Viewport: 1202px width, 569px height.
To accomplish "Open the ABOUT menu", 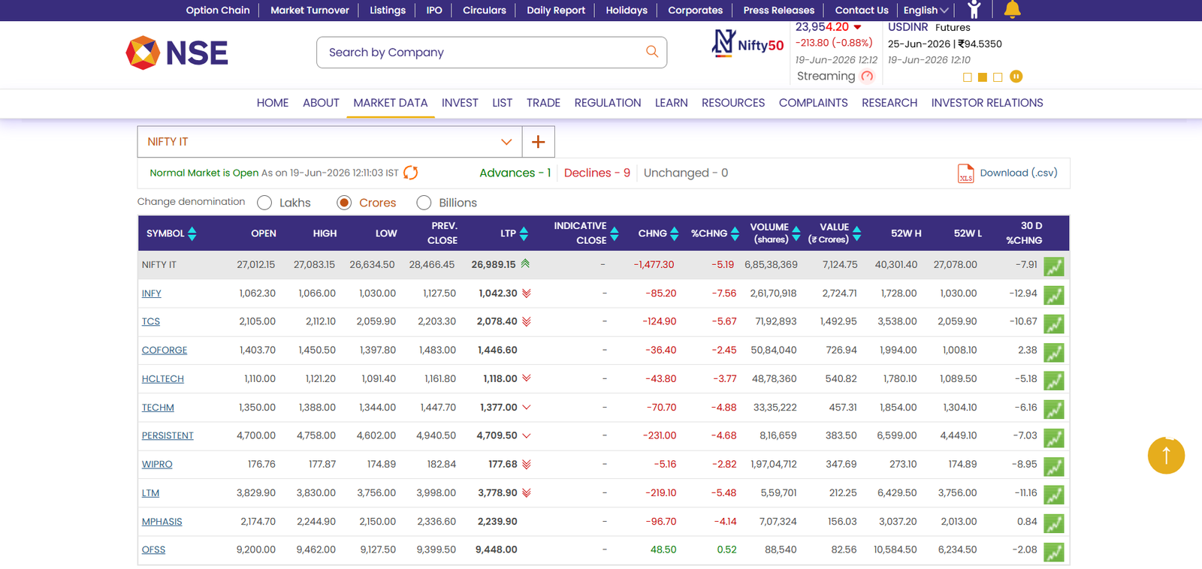I will [321, 103].
